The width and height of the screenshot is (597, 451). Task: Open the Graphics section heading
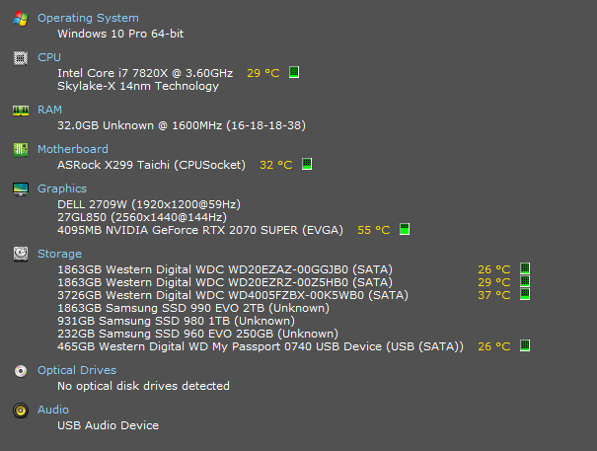coord(62,188)
